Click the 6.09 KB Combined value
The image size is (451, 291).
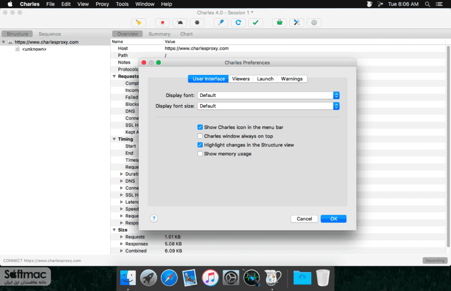coord(173,251)
